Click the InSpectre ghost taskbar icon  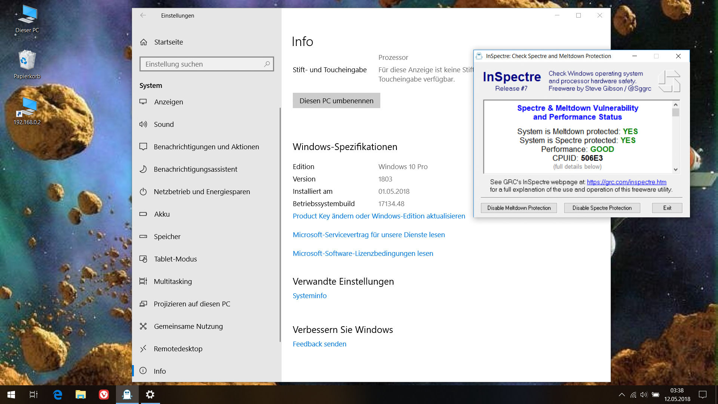[127, 394]
